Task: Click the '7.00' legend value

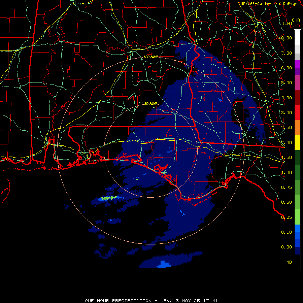Action: click(287, 53)
